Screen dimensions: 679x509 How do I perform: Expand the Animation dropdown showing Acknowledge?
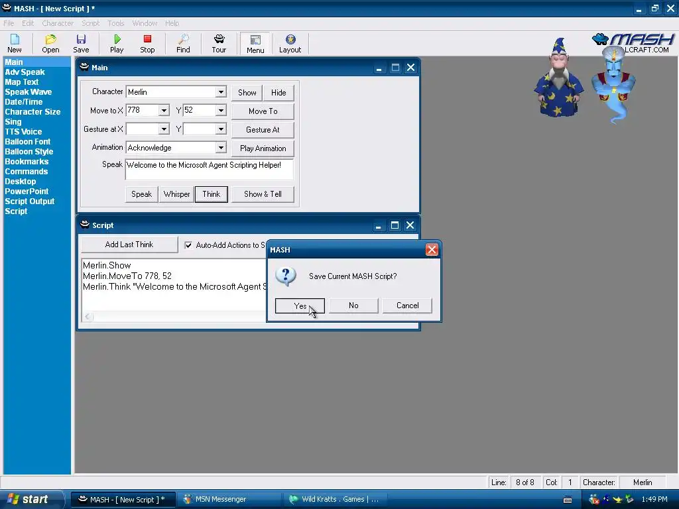point(221,148)
